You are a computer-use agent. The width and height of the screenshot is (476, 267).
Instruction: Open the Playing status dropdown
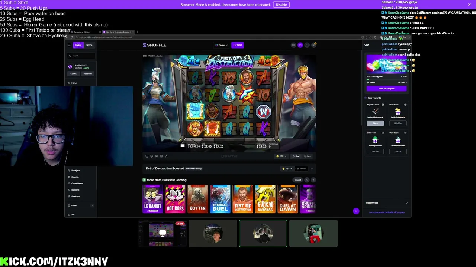pyautogui.click(x=221, y=45)
